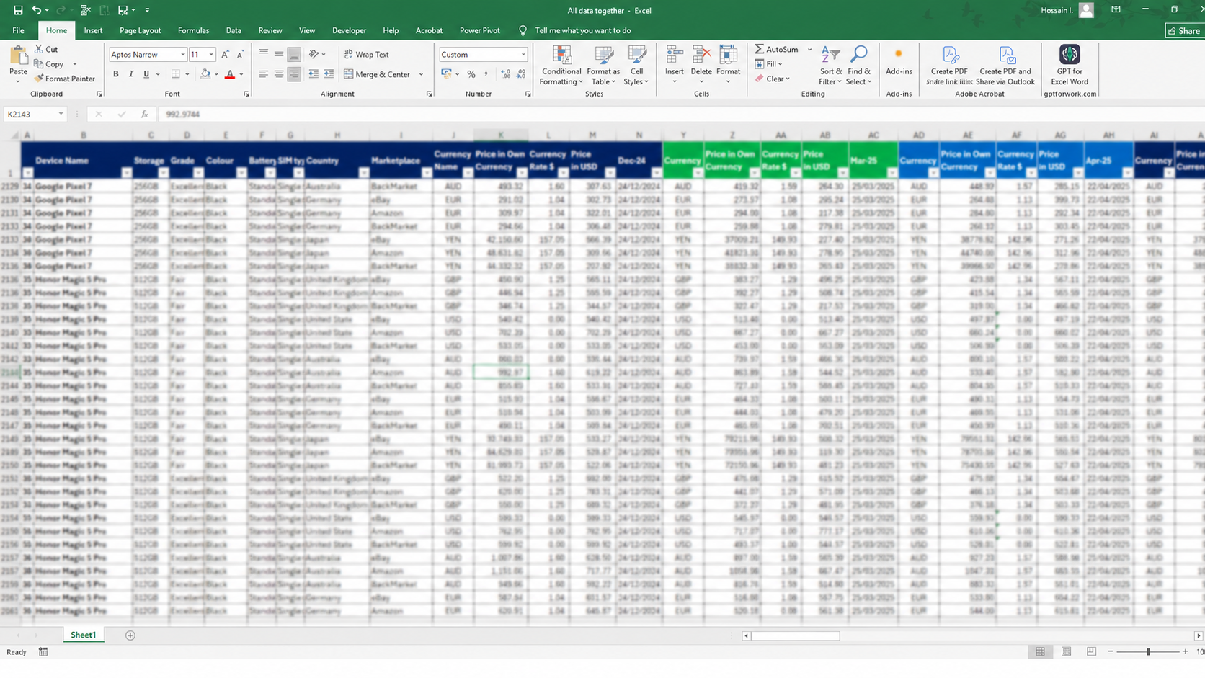
Task: Click the Paste clipboard icon
Action: pyautogui.click(x=18, y=55)
